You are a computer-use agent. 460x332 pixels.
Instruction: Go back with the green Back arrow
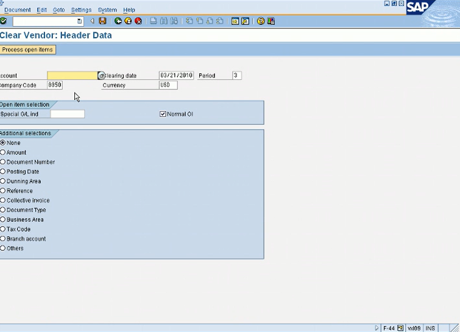click(118, 21)
